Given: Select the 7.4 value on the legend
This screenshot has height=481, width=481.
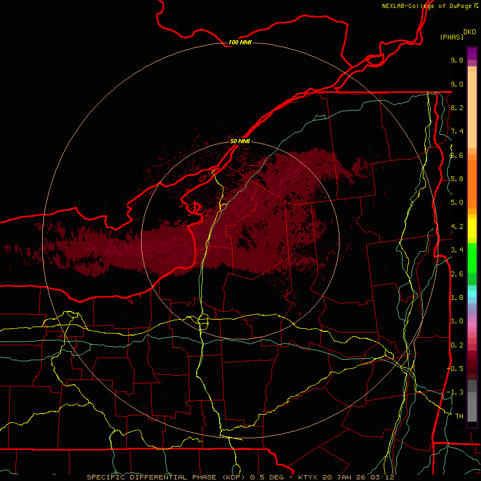Looking at the screenshot, I should (457, 131).
